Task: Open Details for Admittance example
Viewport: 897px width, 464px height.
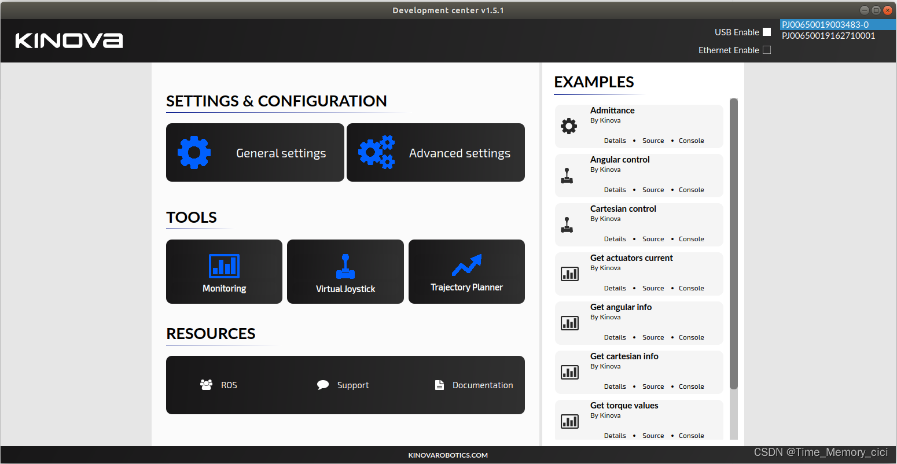Action: tap(615, 141)
